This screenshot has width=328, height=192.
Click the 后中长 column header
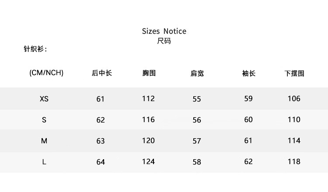(102, 73)
